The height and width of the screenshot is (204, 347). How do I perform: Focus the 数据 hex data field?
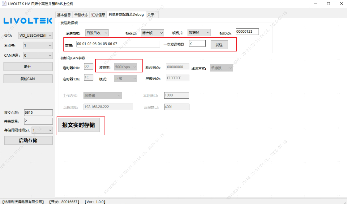pos(118,44)
